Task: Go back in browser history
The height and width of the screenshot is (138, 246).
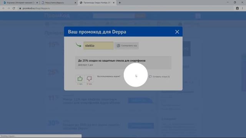Action: tap(3, 8)
